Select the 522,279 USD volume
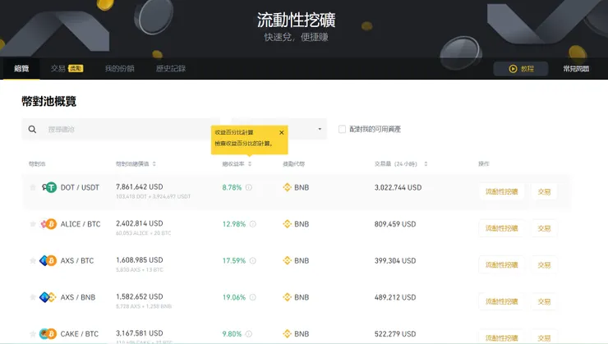Image resolution: width=608 pixels, height=344 pixels. tap(394, 333)
